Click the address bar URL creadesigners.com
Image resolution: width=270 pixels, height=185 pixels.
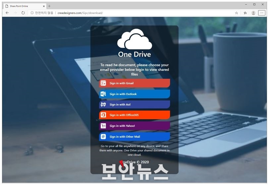pyautogui.click(x=80, y=13)
